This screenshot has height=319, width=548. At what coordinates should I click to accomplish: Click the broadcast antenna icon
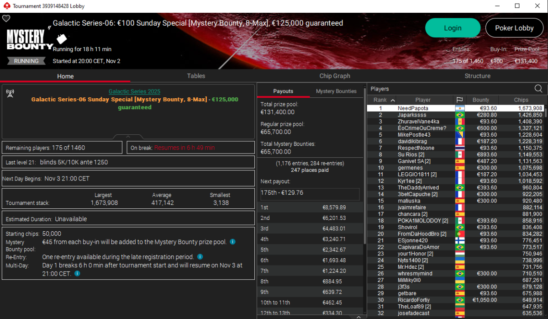(10, 94)
